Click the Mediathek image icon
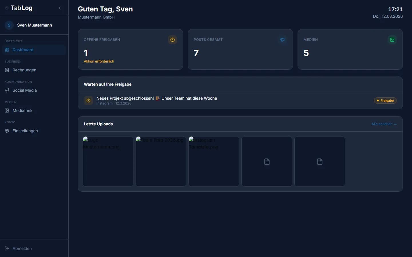Screen dimensions: 412x257 [7, 111]
